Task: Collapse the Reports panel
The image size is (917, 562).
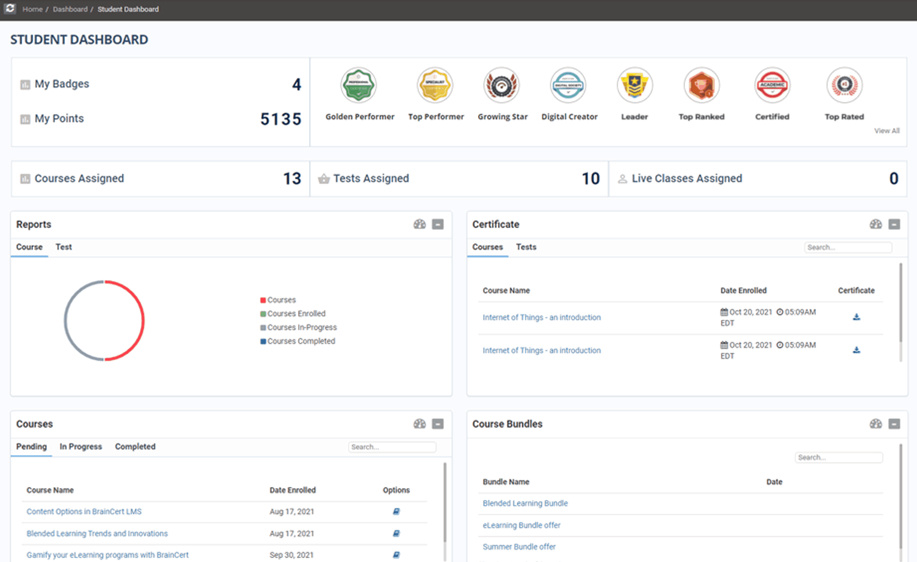Action: point(437,224)
